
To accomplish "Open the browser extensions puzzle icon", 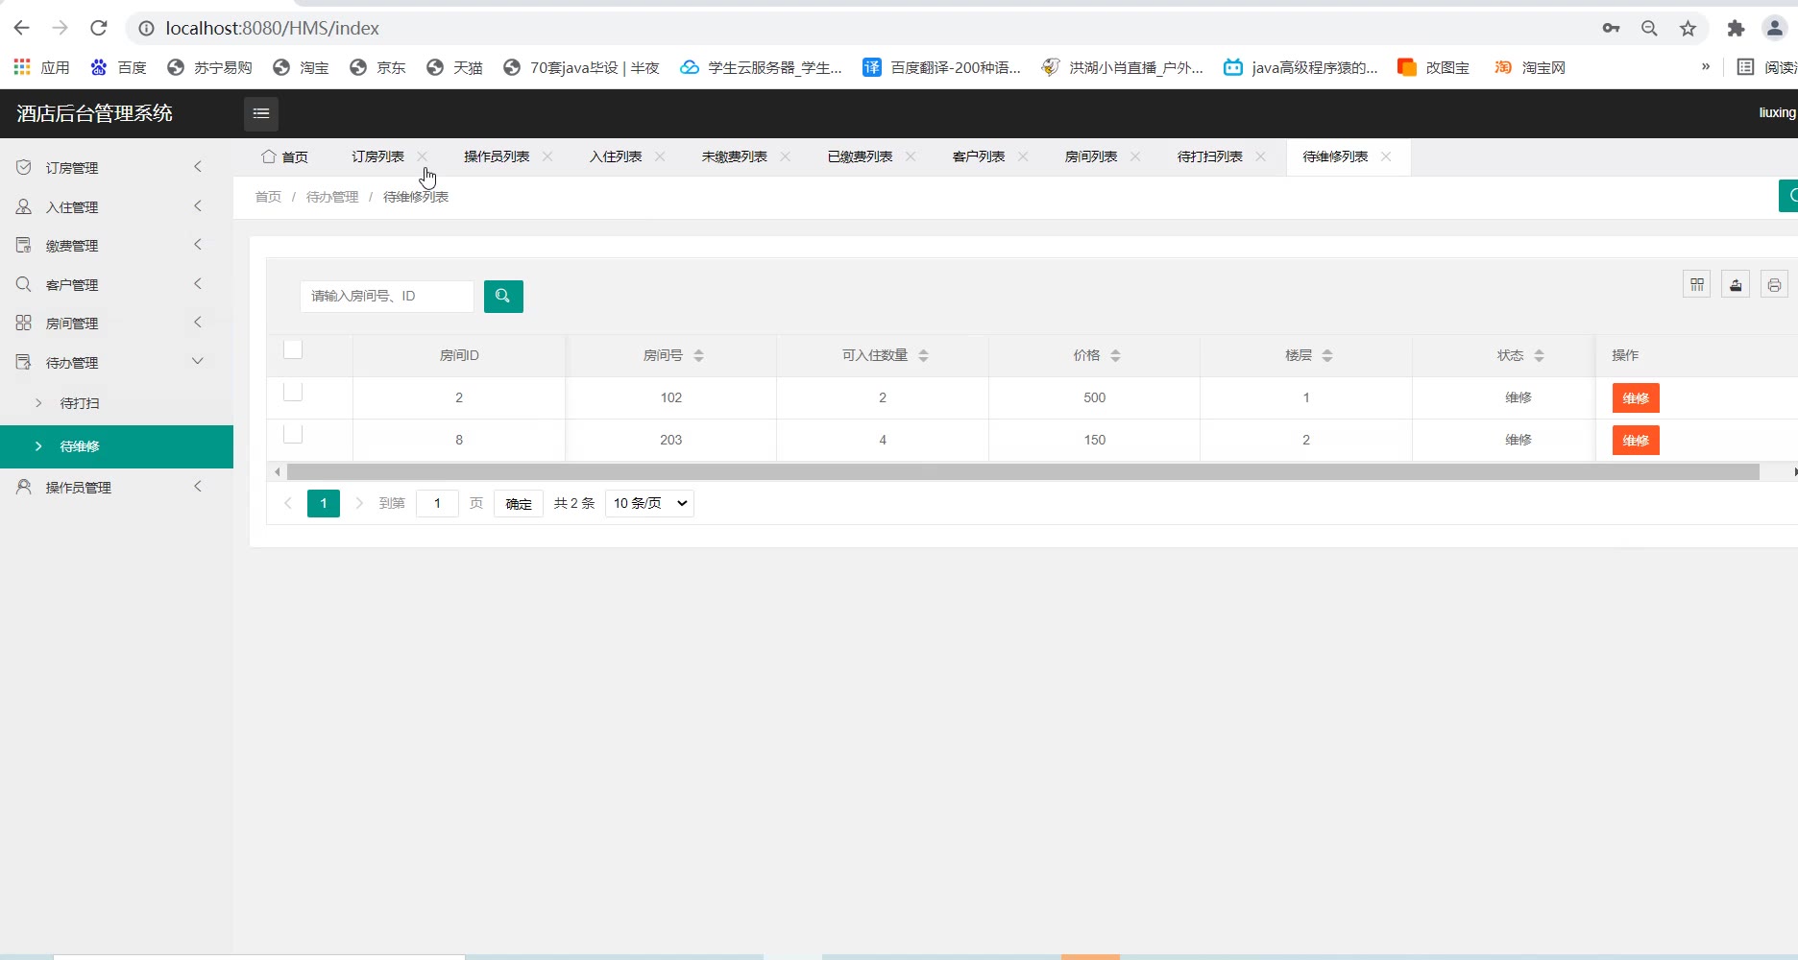I will click(1736, 28).
